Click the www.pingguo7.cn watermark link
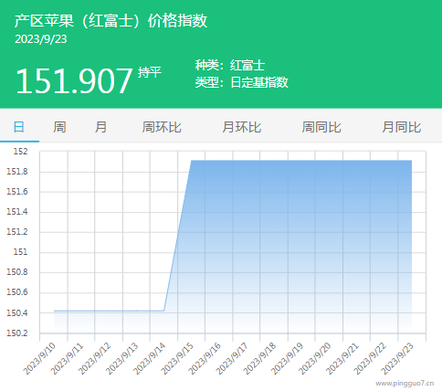This screenshot has height=391, width=442. point(405,383)
